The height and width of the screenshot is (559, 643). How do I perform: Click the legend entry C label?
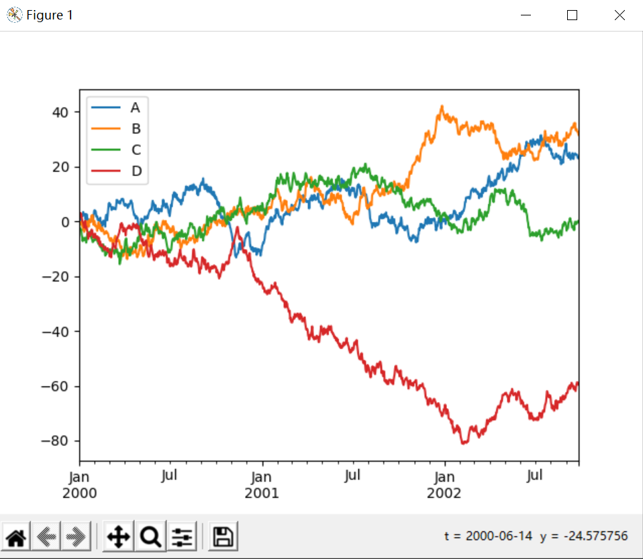135,150
